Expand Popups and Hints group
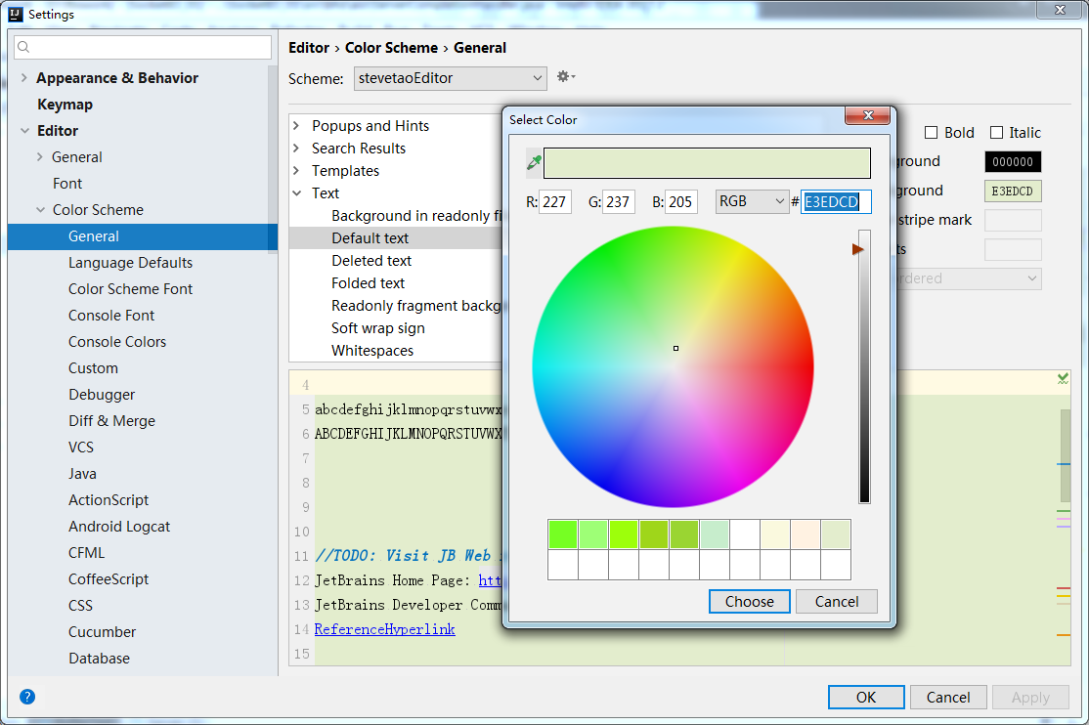The width and height of the screenshot is (1089, 725). pyautogui.click(x=296, y=126)
